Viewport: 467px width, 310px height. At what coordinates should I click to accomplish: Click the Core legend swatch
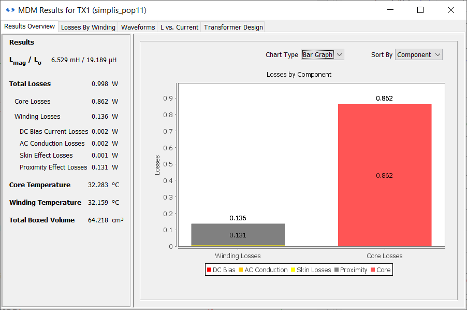(373, 270)
